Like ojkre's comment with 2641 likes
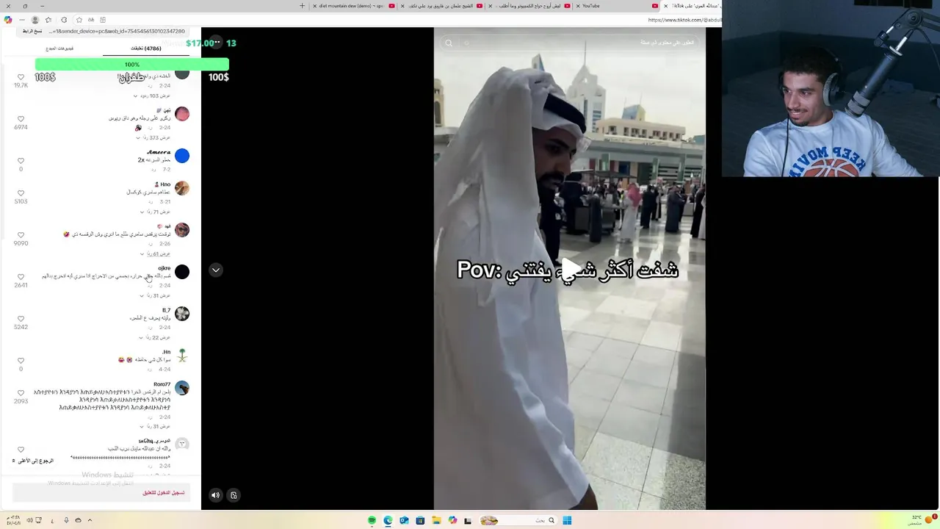Screen dimensions: 940x529 coord(21,276)
